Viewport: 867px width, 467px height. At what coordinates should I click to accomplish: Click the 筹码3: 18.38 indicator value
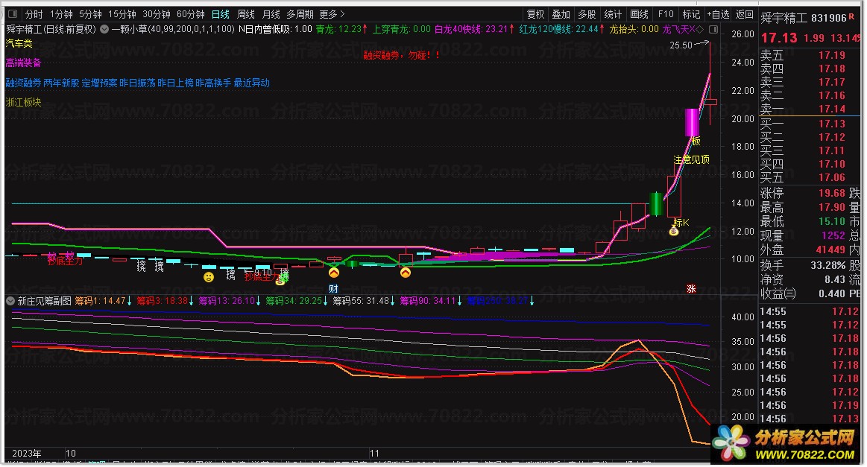[165, 301]
